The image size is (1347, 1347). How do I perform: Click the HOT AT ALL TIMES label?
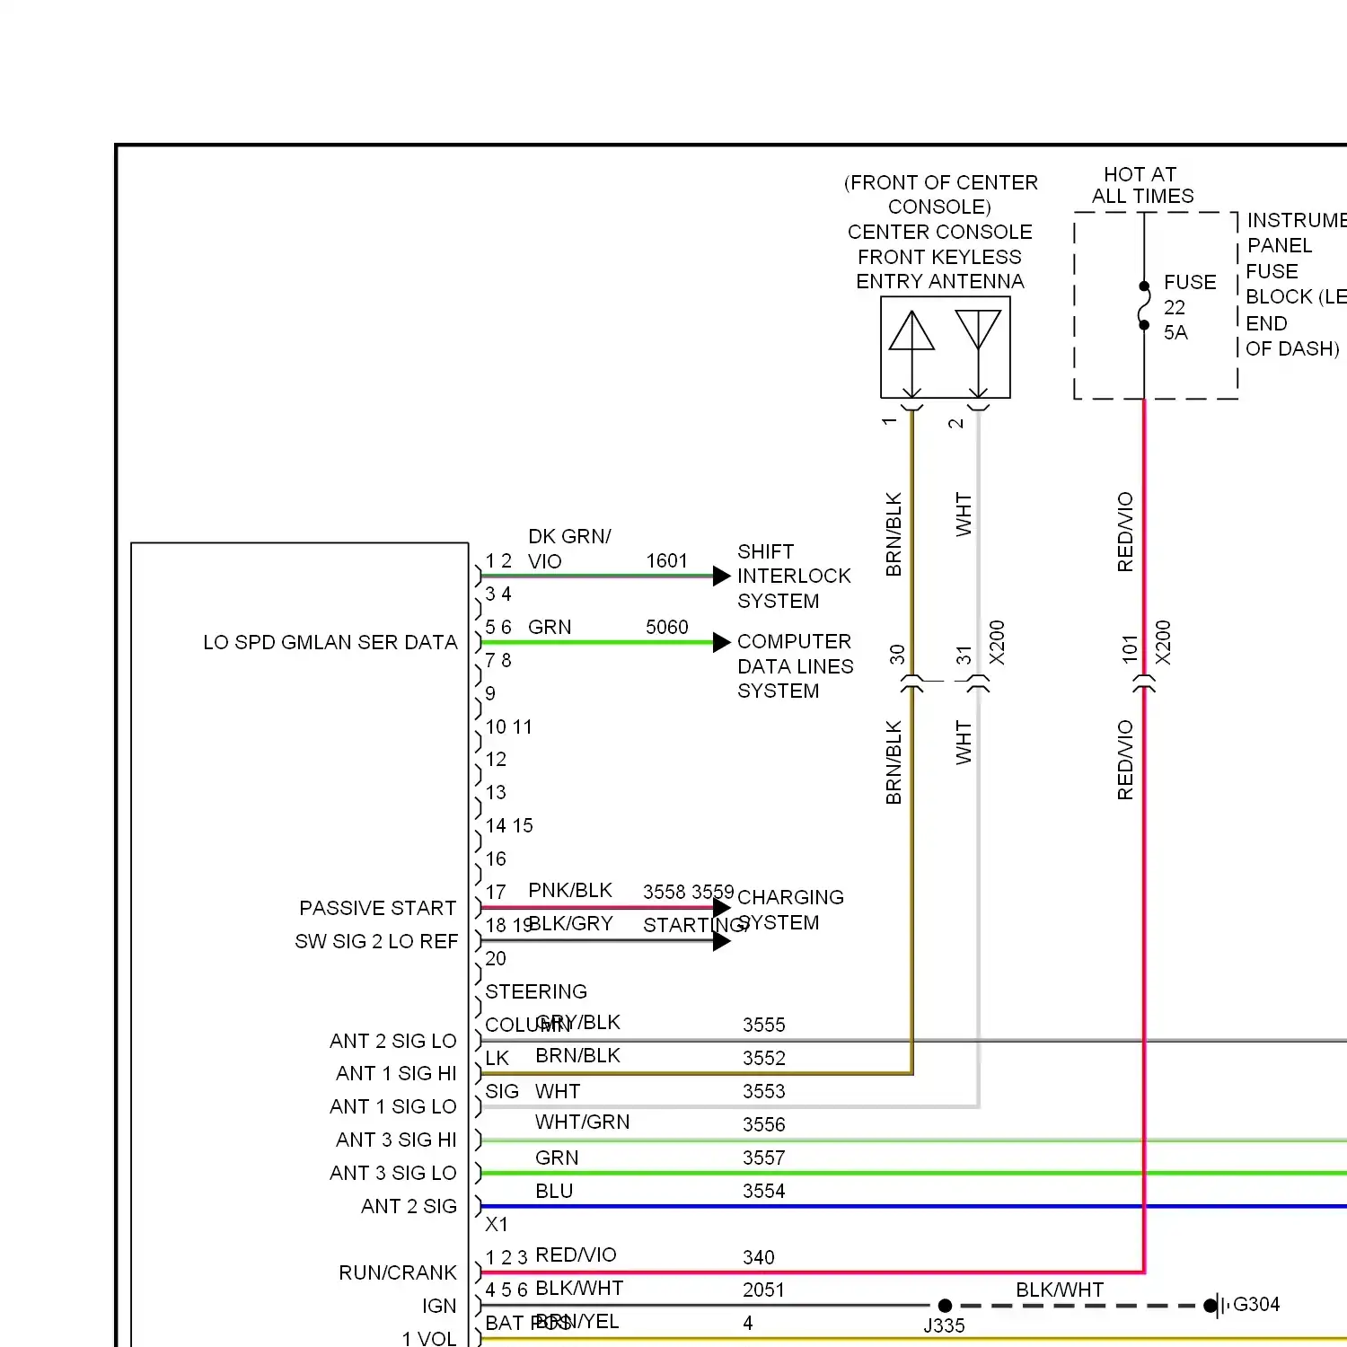(1142, 185)
